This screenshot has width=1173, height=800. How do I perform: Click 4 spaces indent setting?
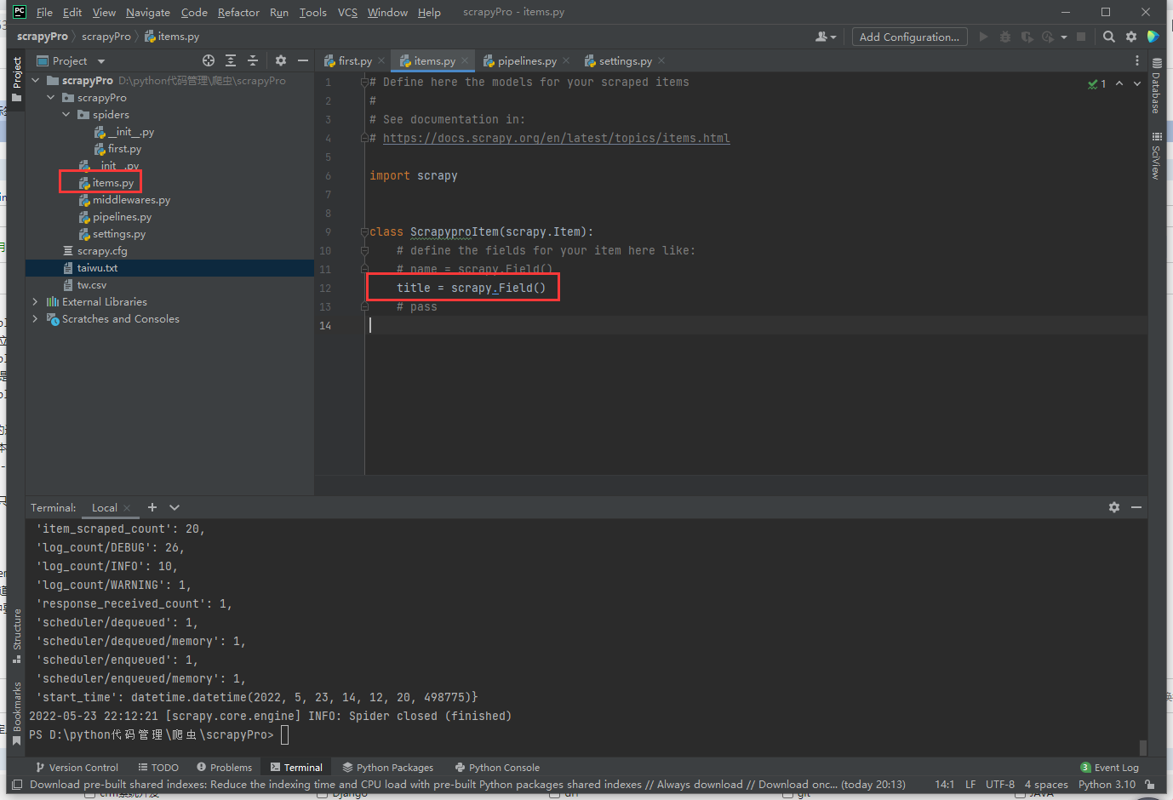tap(1046, 785)
